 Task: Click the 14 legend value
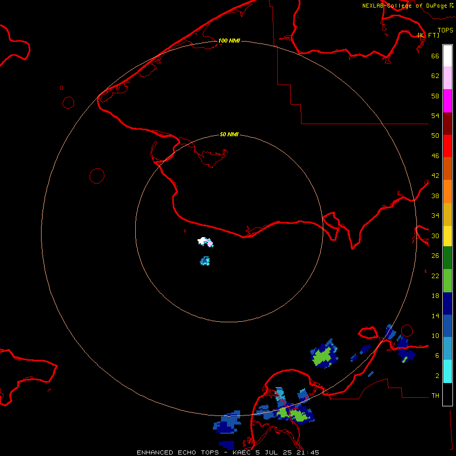pos(435,316)
